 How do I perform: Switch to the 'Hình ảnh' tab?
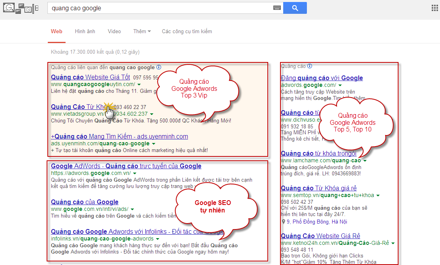(85, 31)
